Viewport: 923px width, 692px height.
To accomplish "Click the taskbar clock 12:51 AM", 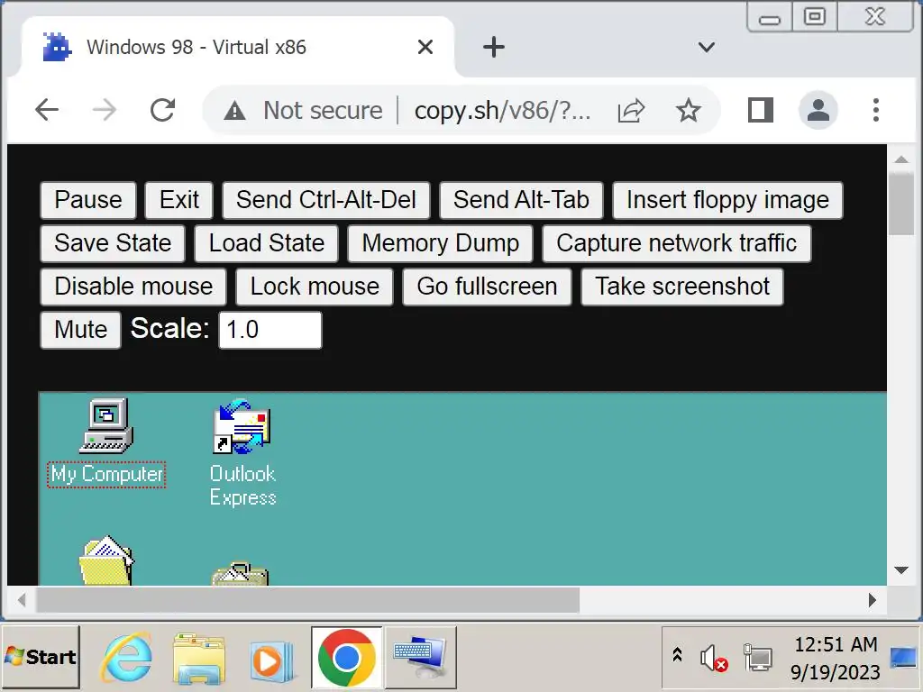I will click(836, 644).
